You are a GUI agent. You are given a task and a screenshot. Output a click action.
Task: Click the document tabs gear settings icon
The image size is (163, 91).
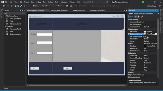coord(126,10)
